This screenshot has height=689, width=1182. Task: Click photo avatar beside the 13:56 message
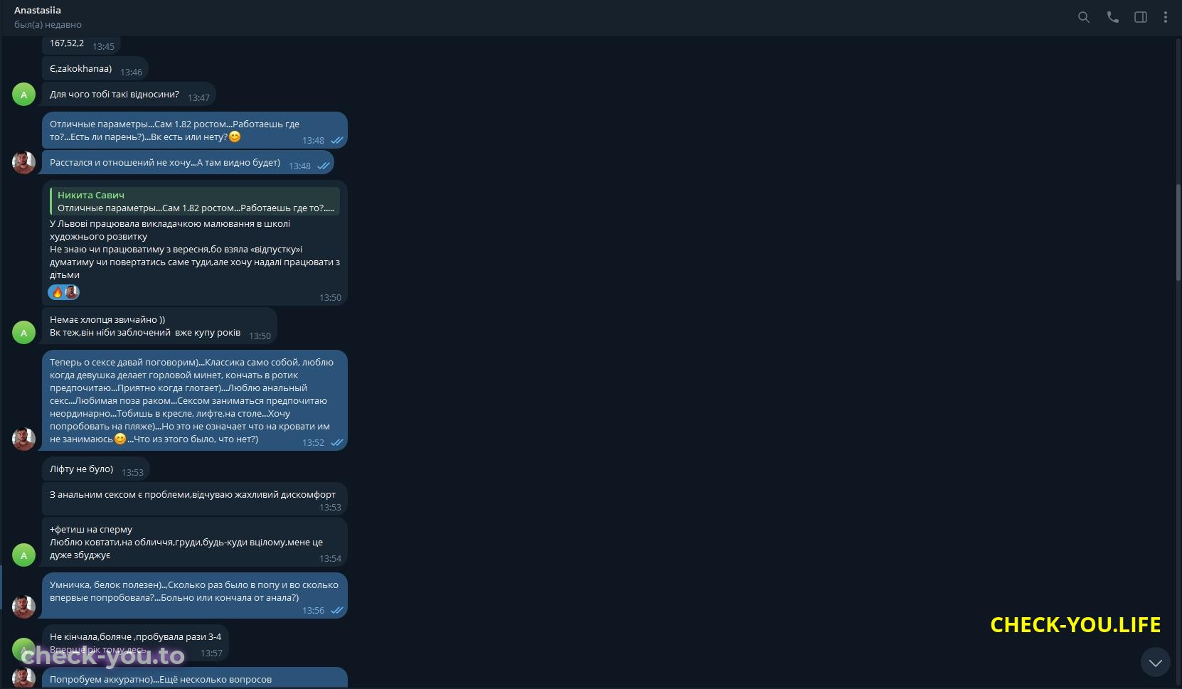tap(24, 607)
